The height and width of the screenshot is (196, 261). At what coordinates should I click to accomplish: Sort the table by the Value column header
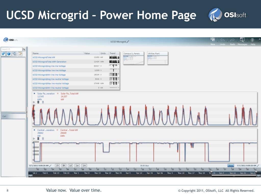coord(92,53)
